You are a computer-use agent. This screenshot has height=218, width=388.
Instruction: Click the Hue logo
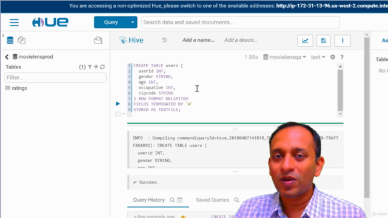point(50,22)
